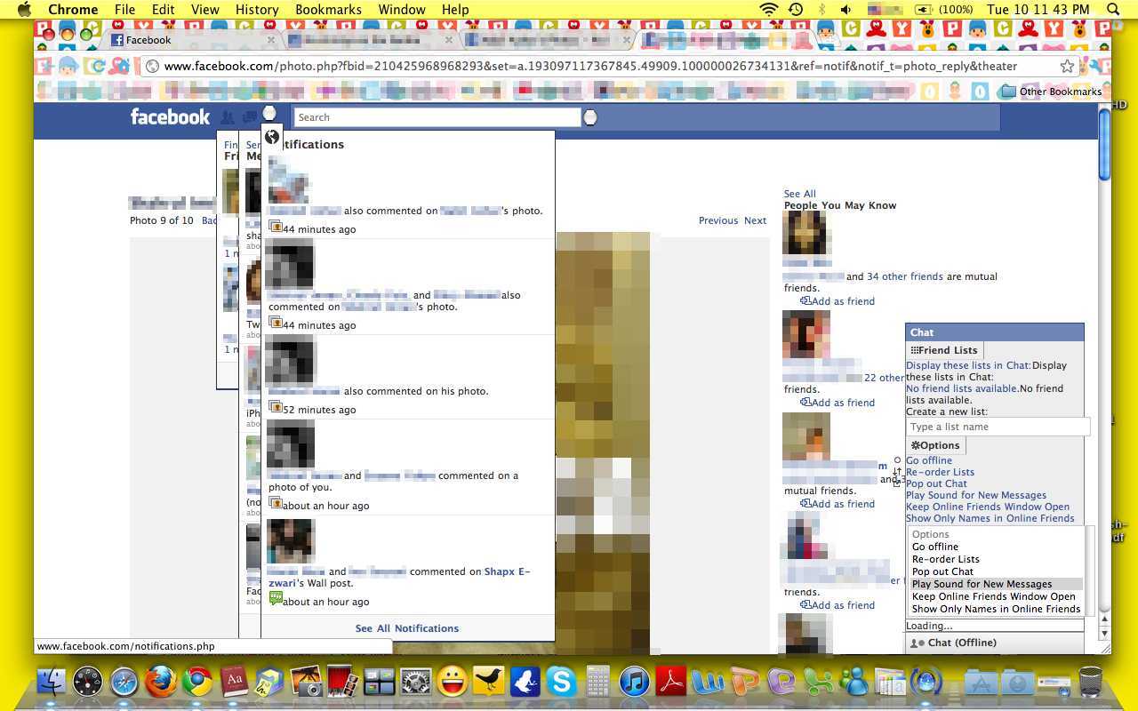1138x711 pixels.
Task: Click the clock showing Tue 10 11 43 PM
Action: (x=1038, y=9)
